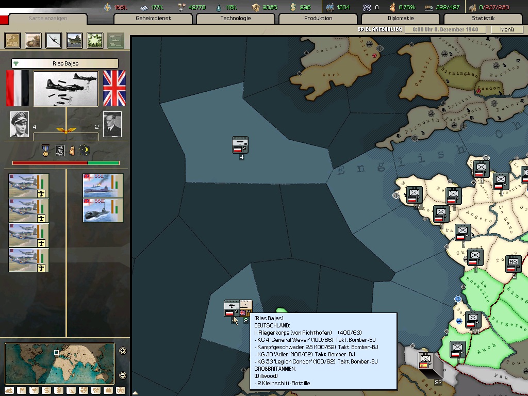Viewport: 528px width, 396px height.
Task: Click the German commander portrait
Action: click(x=20, y=124)
